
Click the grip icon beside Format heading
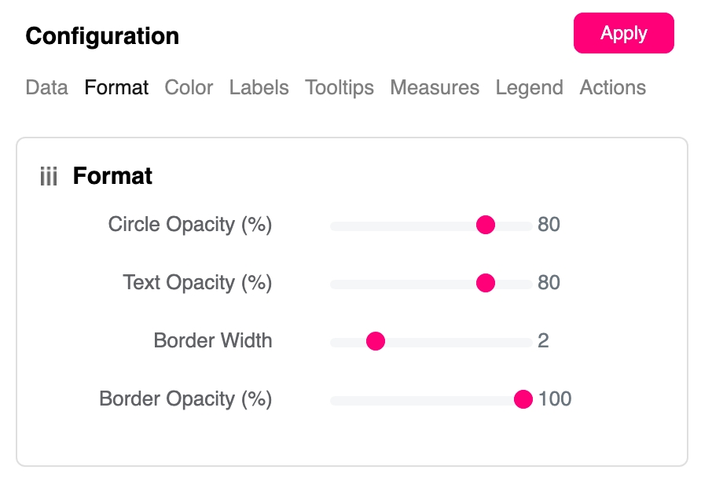[x=49, y=177]
